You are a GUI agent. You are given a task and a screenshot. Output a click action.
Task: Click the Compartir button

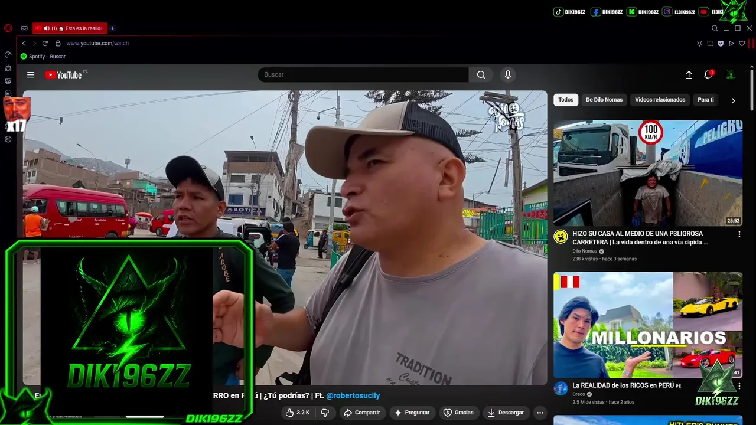click(x=361, y=413)
